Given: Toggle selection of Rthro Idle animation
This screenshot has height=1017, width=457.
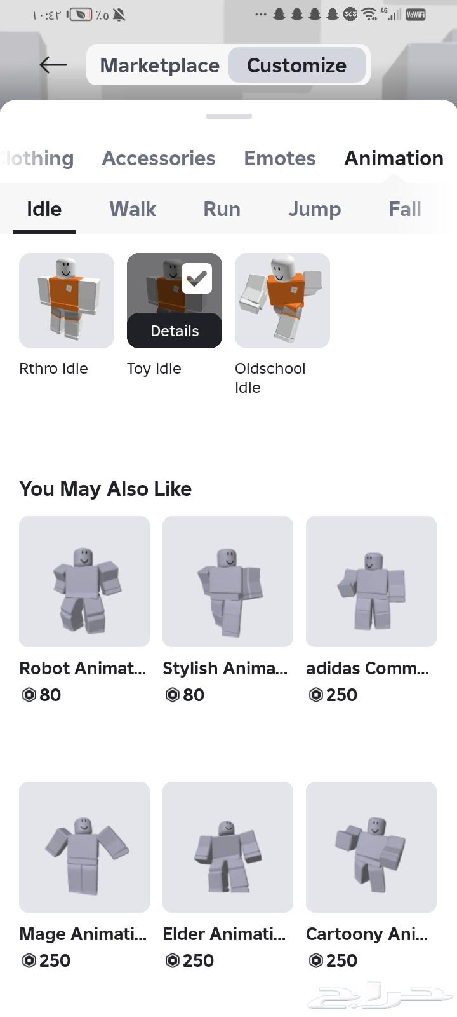Looking at the screenshot, I should pyautogui.click(x=66, y=300).
